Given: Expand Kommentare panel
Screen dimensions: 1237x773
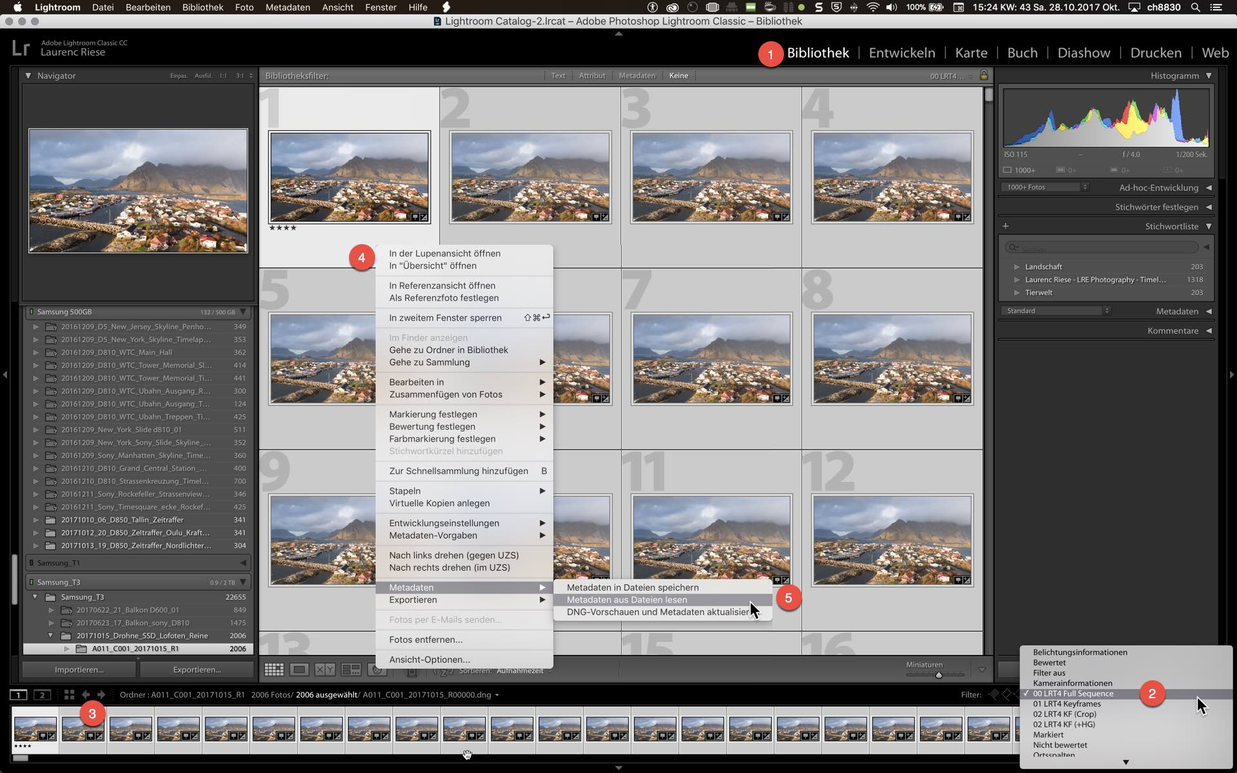Looking at the screenshot, I should click(x=1209, y=330).
